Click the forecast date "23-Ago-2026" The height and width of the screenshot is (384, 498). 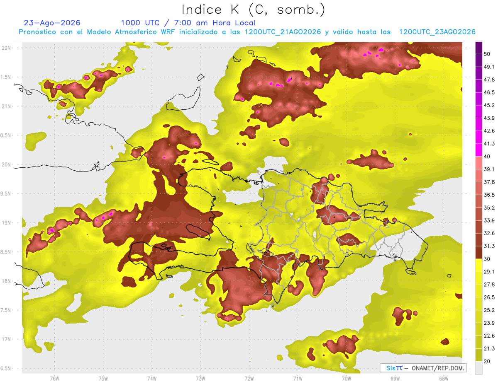coord(52,23)
